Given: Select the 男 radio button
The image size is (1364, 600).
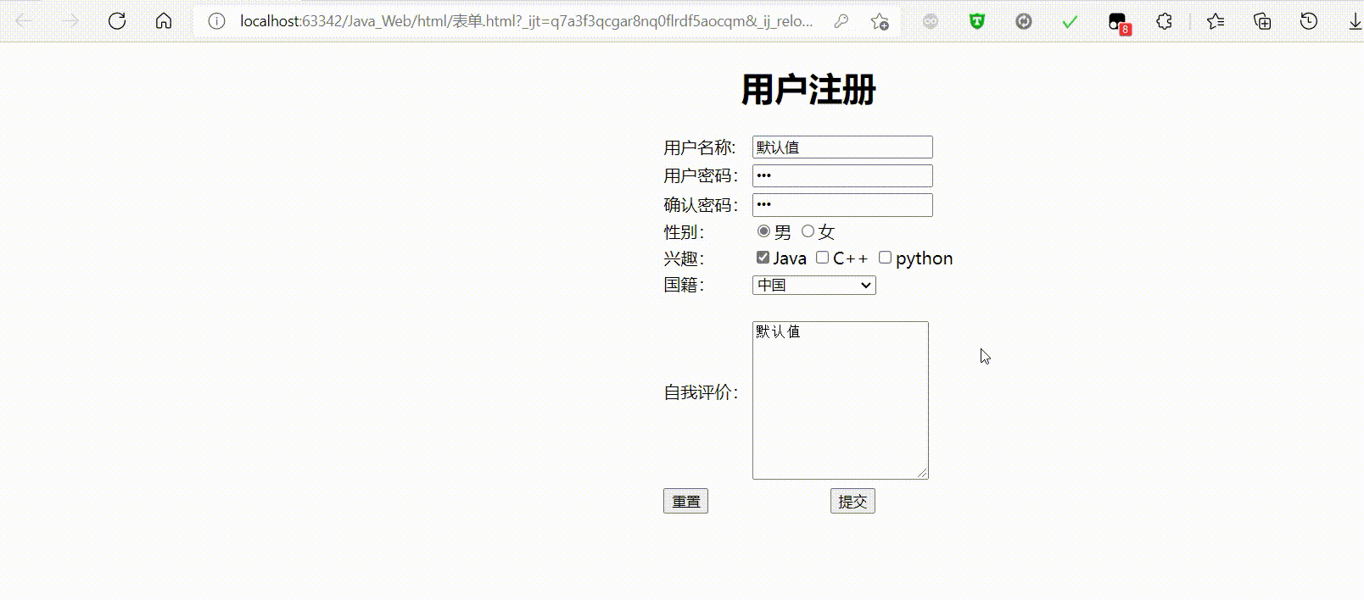Looking at the screenshot, I should click(x=763, y=231).
